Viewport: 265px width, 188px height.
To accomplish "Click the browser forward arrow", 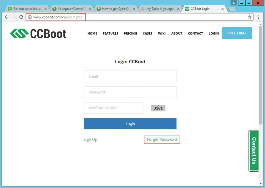I will (x=14, y=17).
